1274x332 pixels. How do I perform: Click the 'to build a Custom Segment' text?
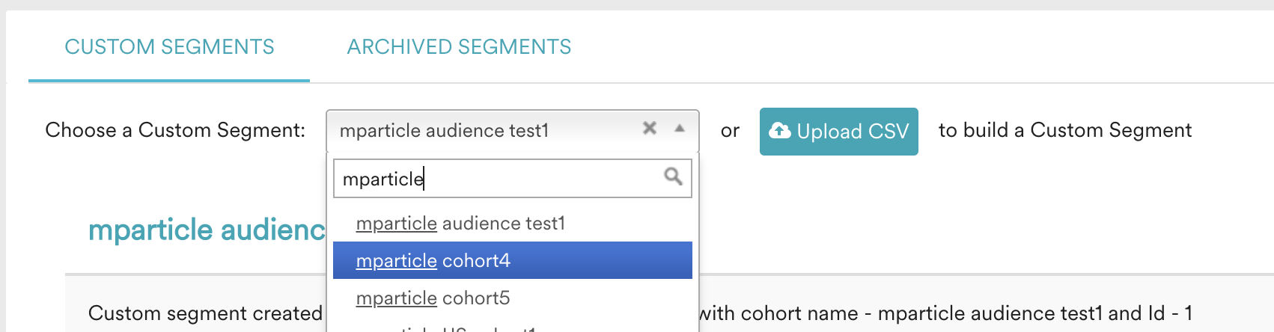(1065, 130)
